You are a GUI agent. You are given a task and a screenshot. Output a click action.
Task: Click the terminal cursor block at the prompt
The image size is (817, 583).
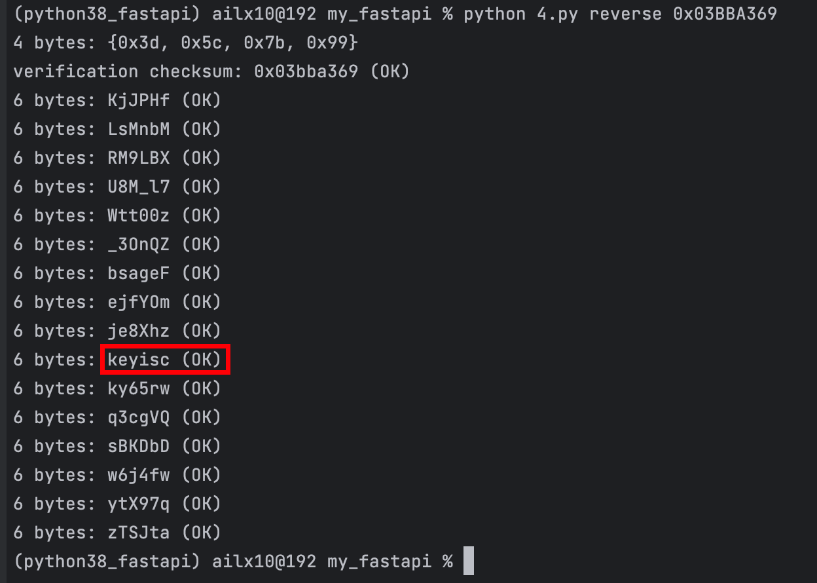(x=467, y=561)
